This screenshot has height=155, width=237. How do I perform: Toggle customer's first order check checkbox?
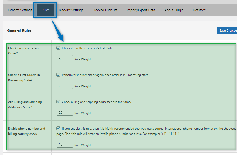58,48
